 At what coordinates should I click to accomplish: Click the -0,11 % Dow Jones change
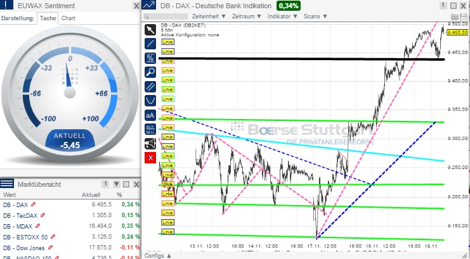[130, 248]
